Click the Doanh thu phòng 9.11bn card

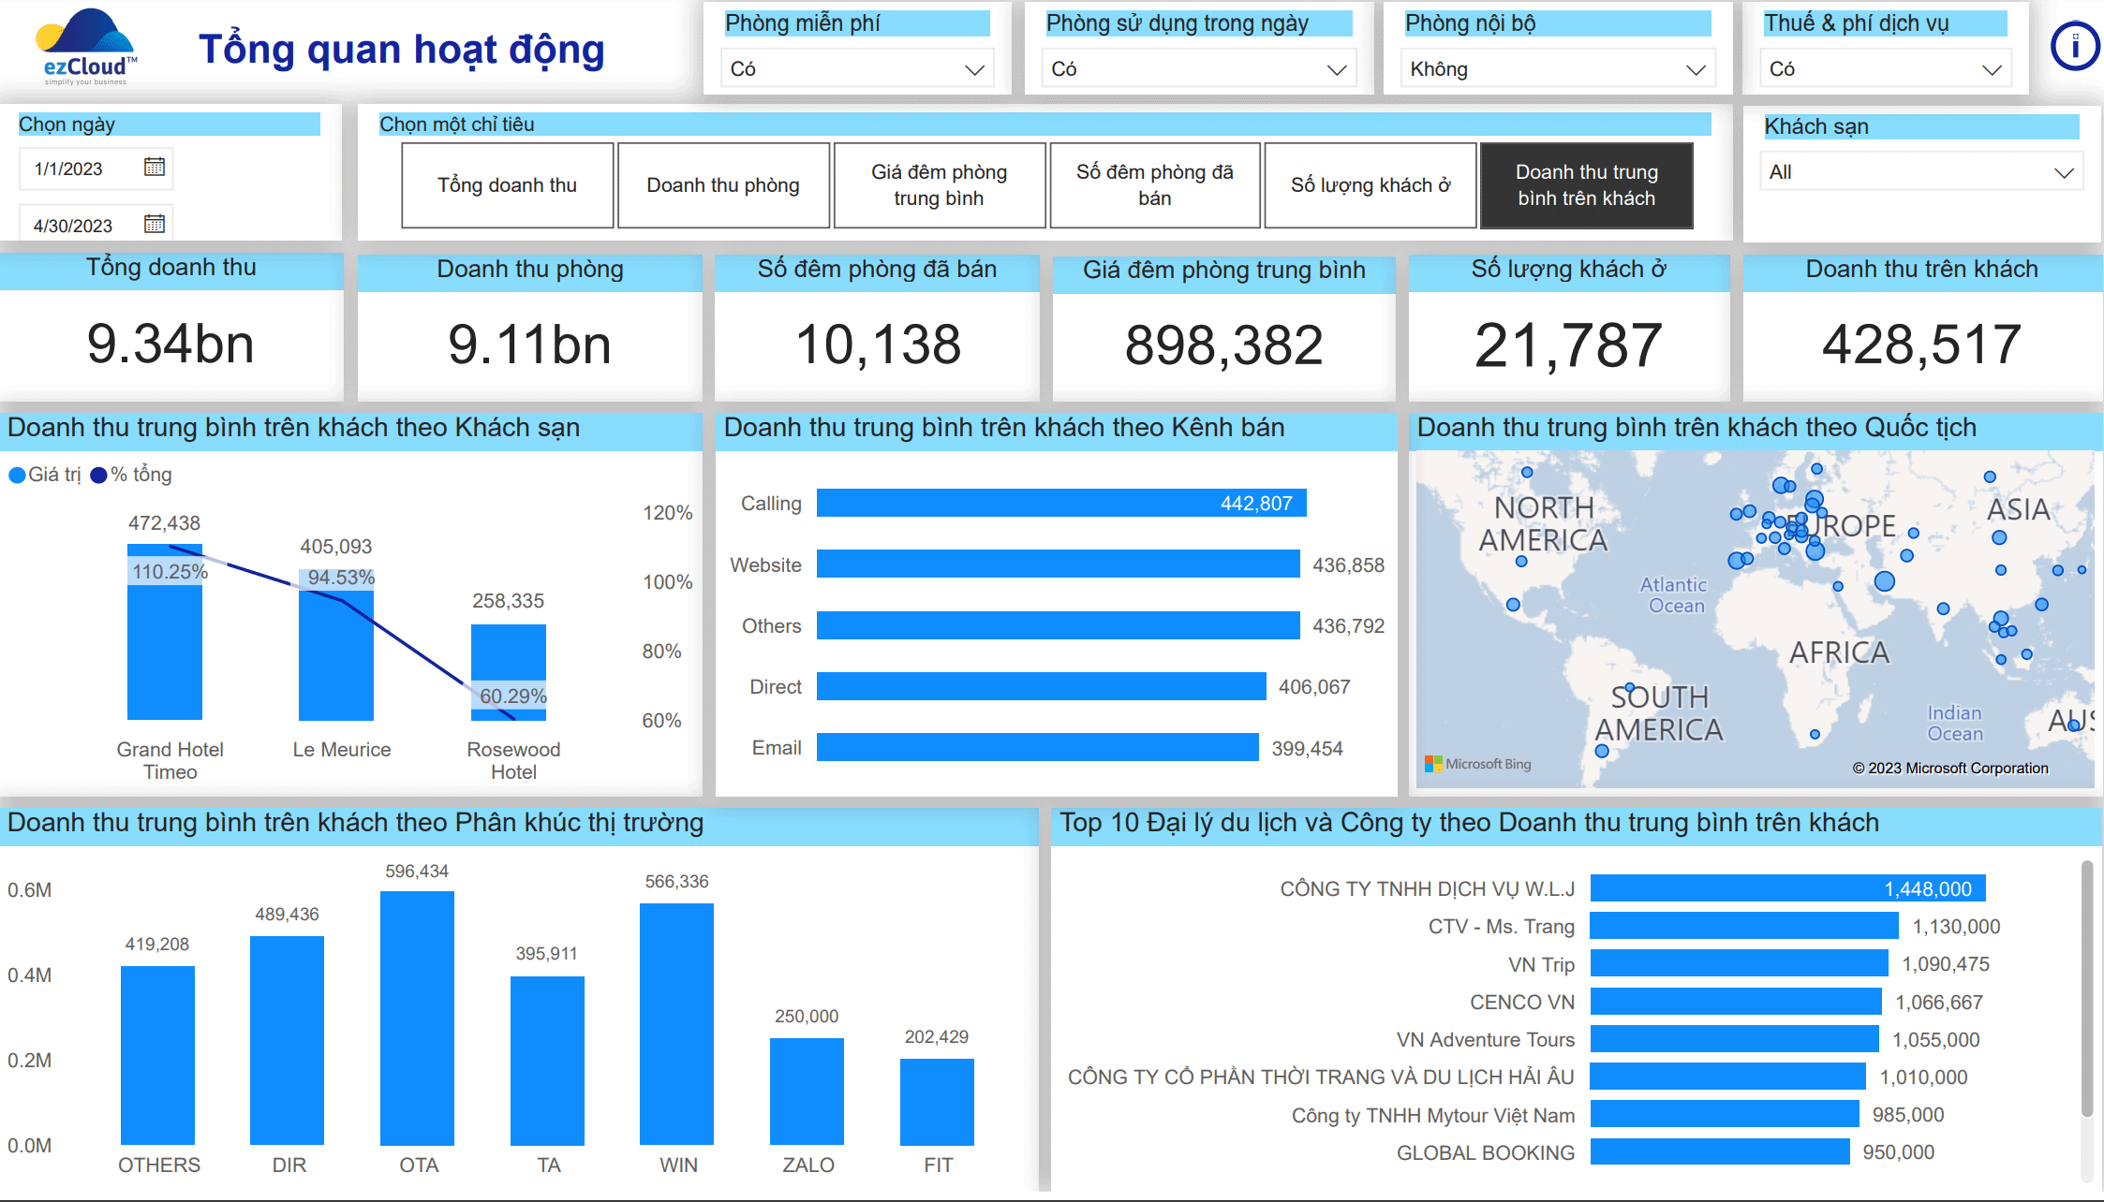[530, 327]
